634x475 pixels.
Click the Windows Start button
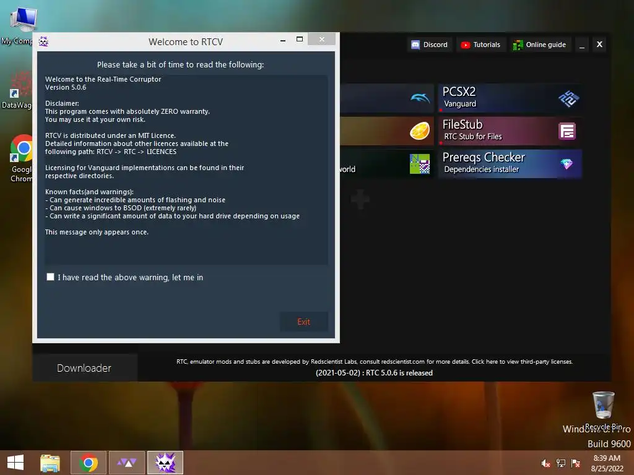[15, 463]
